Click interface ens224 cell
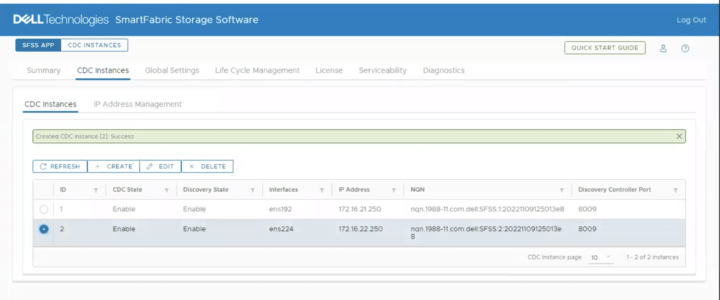 point(281,229)
